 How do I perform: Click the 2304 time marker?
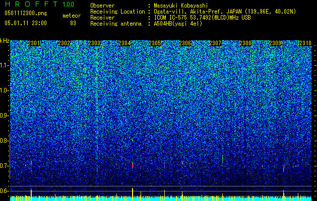tap(124, 43)
